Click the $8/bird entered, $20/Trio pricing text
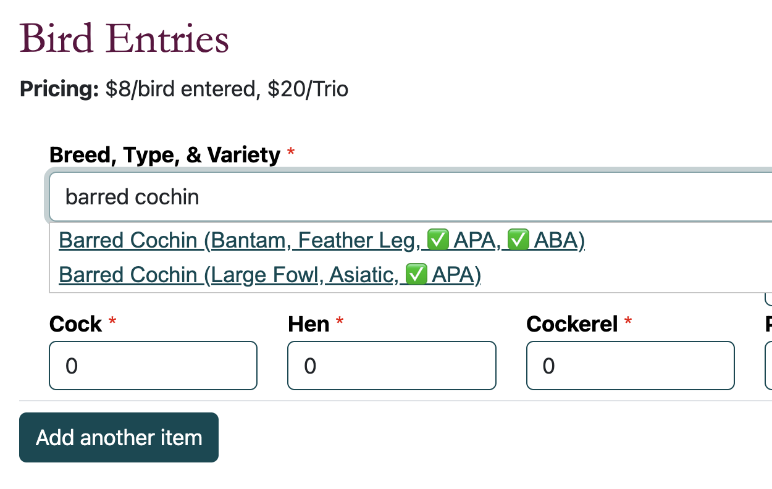The width and height of the screenshot is (772, 489). (227, 90)
